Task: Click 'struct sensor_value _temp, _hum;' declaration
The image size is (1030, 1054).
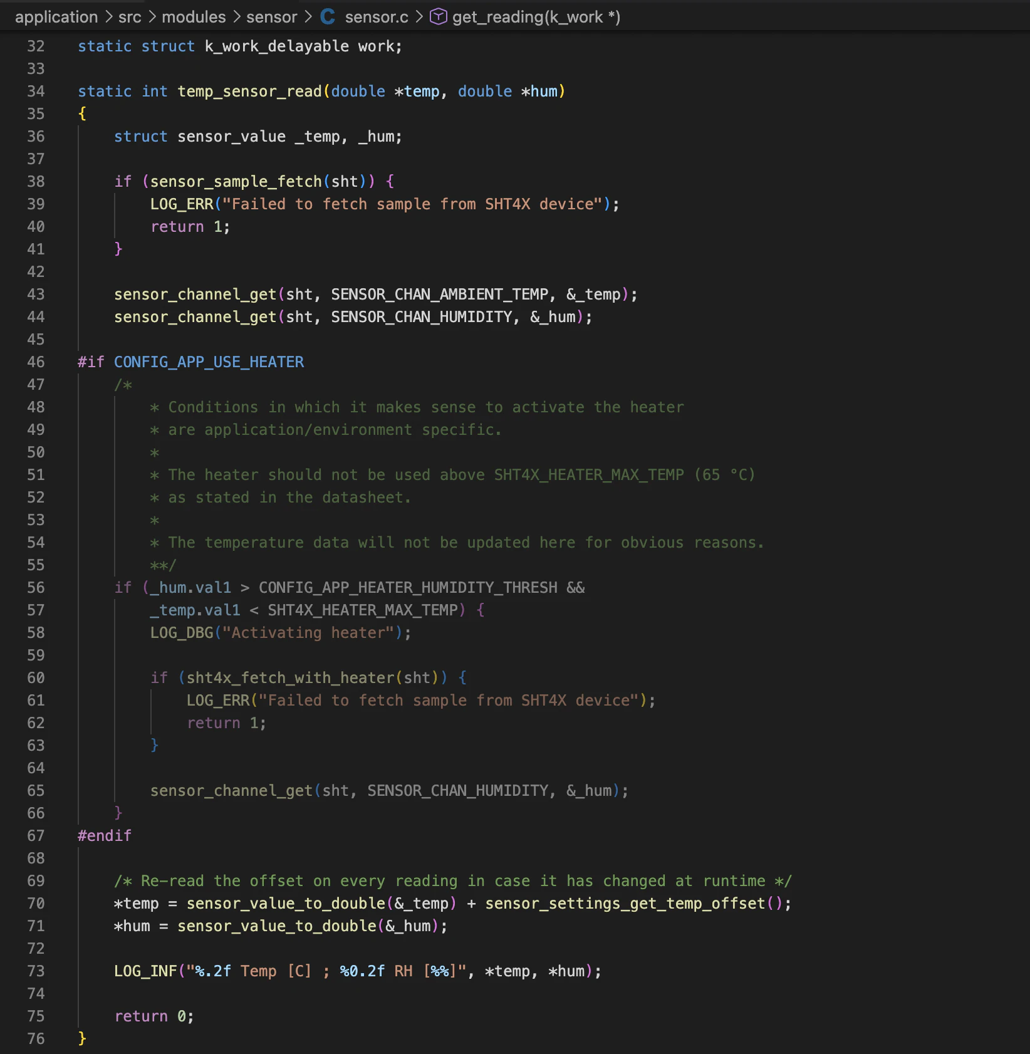Action: tap(258, 137)
